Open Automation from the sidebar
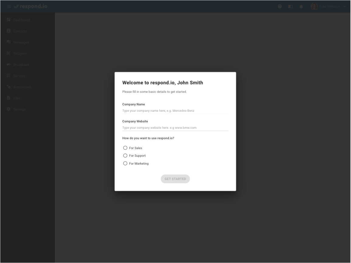The width and height of the screenshot is (351, 263). (x=22, y=87)
